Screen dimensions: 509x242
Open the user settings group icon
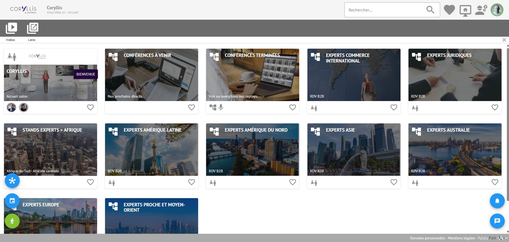pos(481,10)
